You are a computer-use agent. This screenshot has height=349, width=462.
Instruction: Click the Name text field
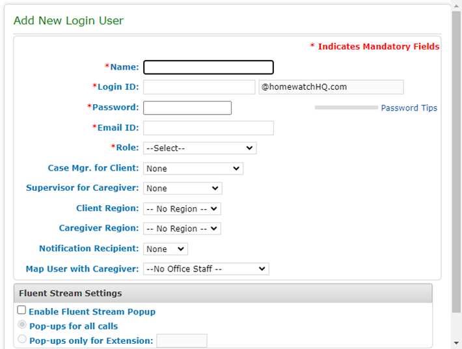coord(208,67)
